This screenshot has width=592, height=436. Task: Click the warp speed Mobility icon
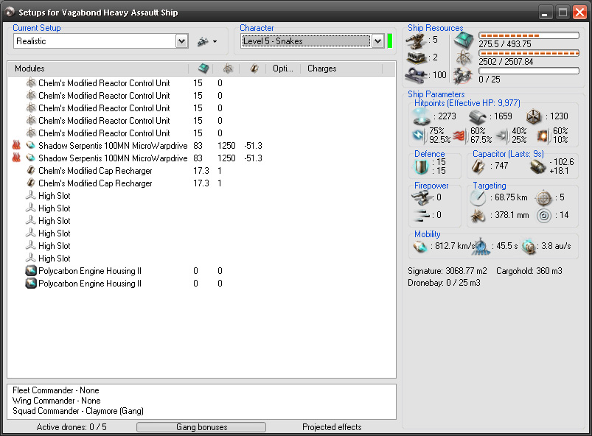(x=529, y=246)
